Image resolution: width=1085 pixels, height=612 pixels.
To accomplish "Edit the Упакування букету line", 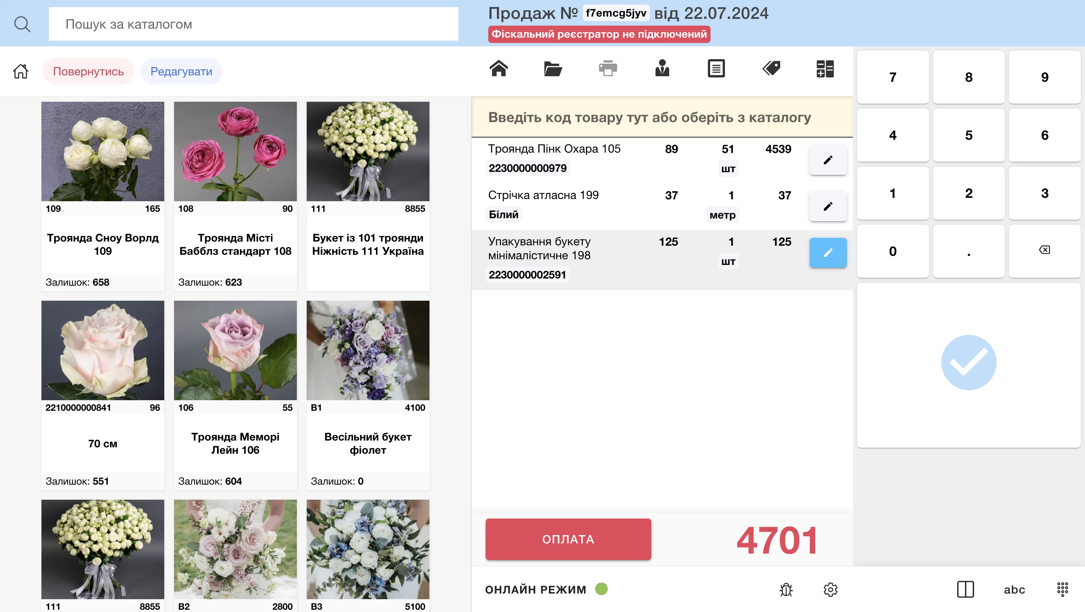I will point(828,253).
